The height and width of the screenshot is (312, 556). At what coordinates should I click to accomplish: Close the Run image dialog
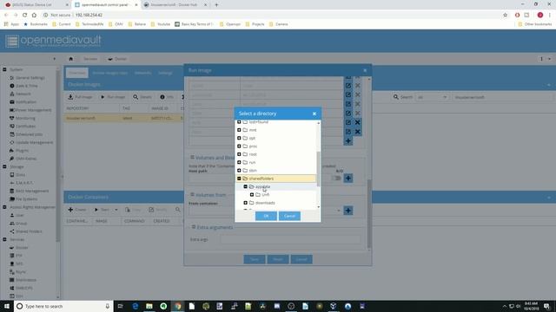pos(365,70)
